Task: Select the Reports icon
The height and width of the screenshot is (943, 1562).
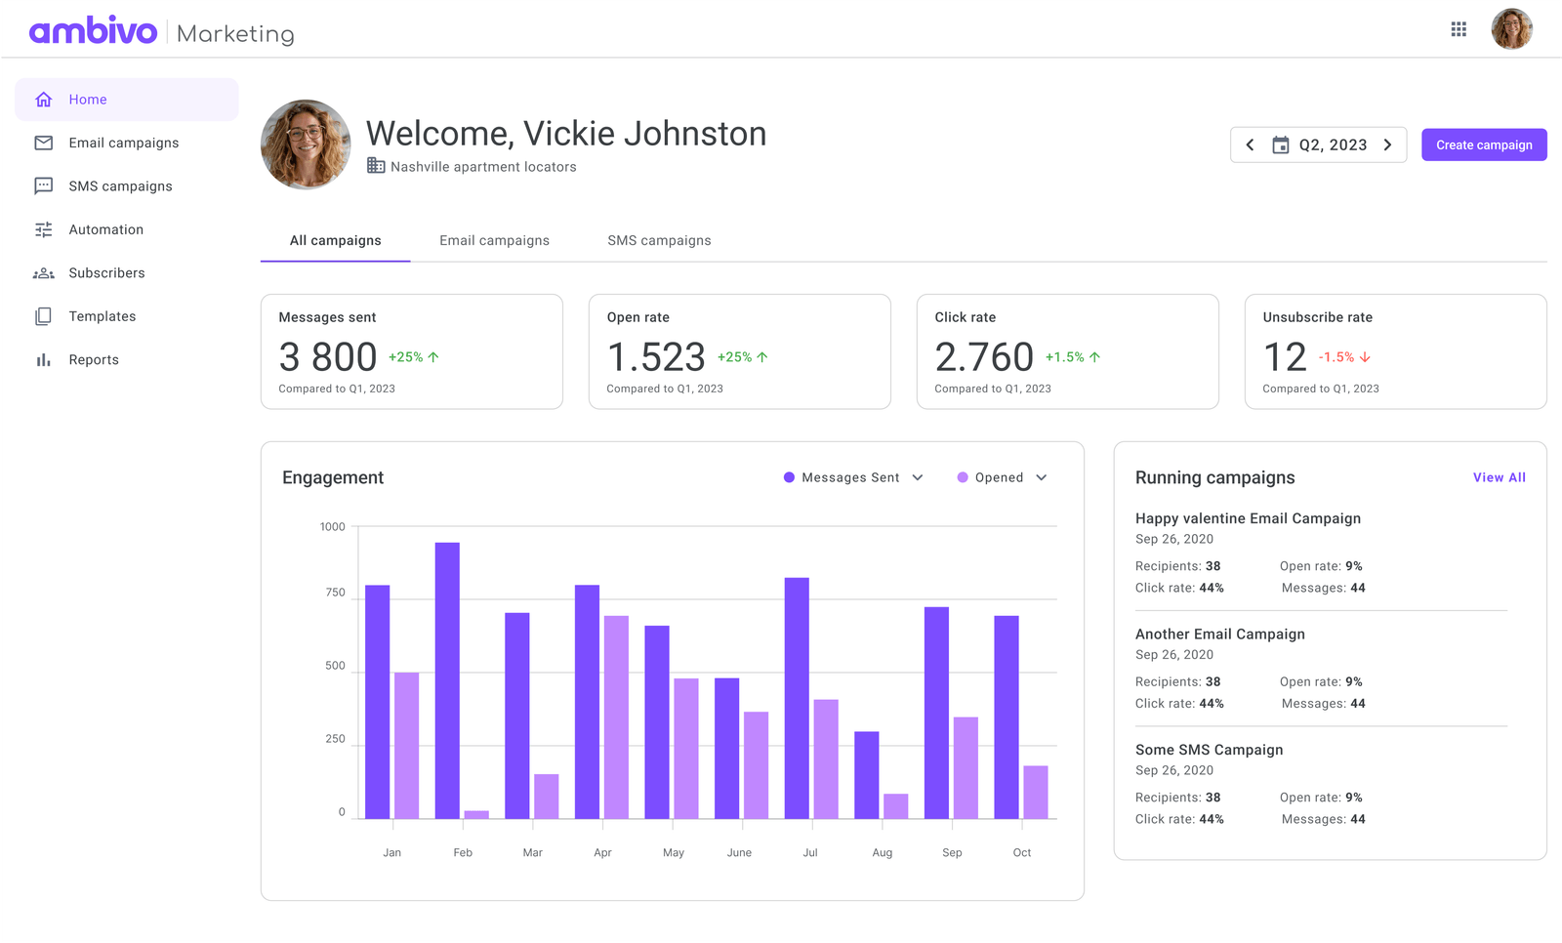Action: (43, 359)
